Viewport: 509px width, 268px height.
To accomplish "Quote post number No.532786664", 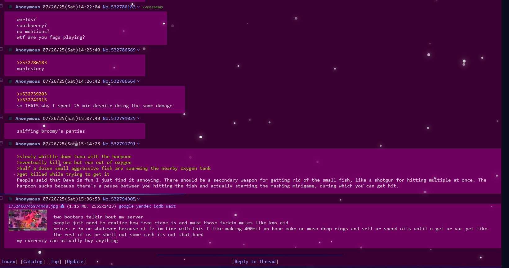I will click(119, 81).
